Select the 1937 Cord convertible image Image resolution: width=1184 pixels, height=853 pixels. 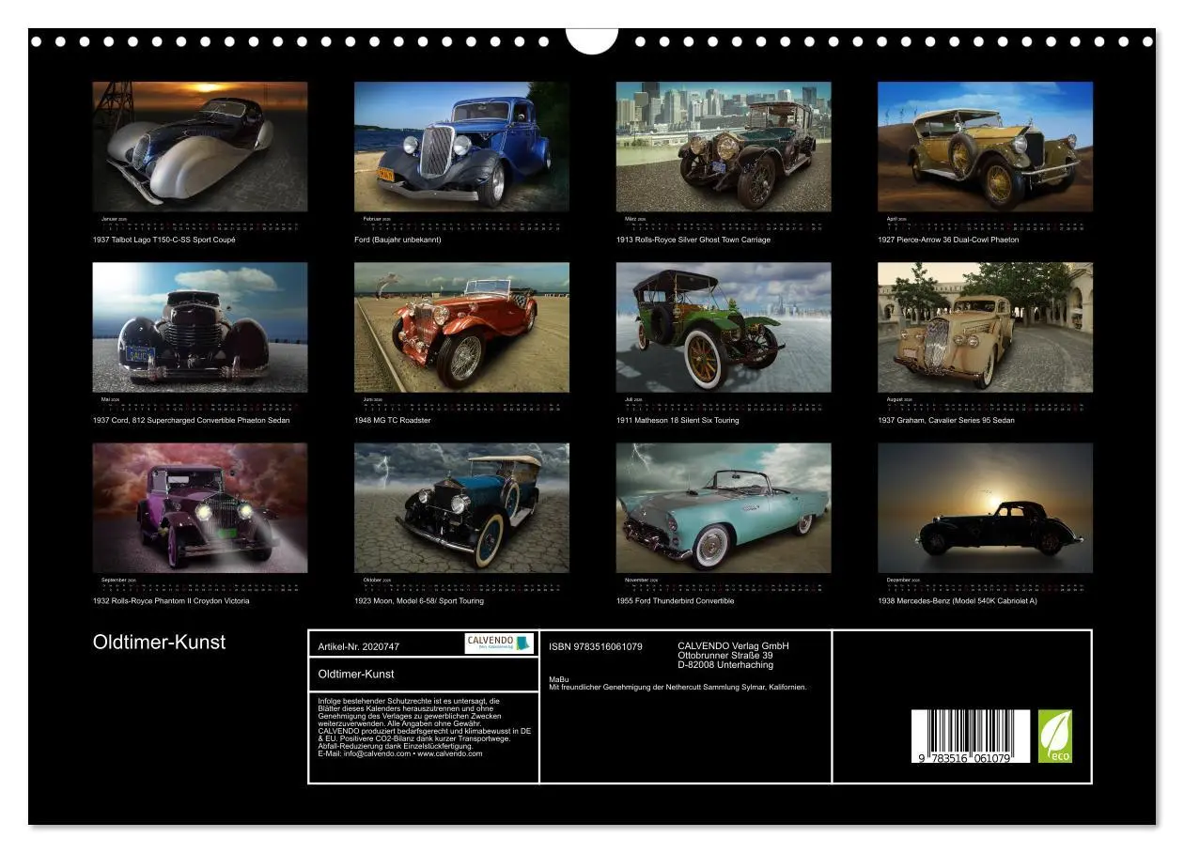(200, 327)
